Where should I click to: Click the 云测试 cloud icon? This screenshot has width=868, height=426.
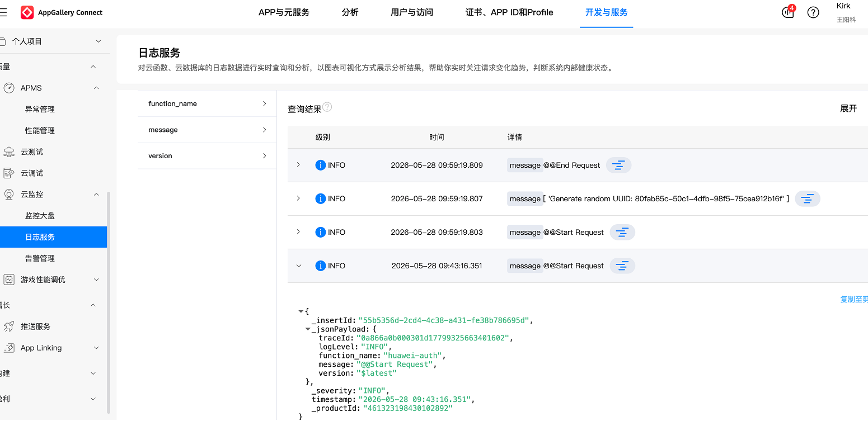(x=9, y=152)
